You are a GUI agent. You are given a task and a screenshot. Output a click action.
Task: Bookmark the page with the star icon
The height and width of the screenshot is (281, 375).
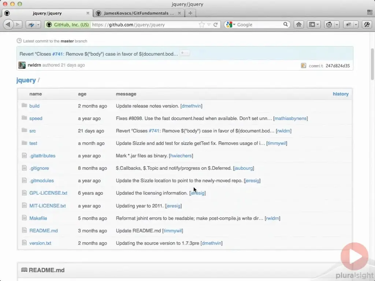click(x=202, y=25)
